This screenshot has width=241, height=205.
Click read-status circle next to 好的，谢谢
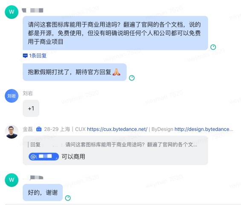68,198
